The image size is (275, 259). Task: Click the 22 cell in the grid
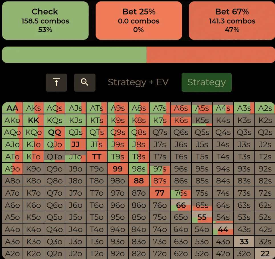coord(265,254)
